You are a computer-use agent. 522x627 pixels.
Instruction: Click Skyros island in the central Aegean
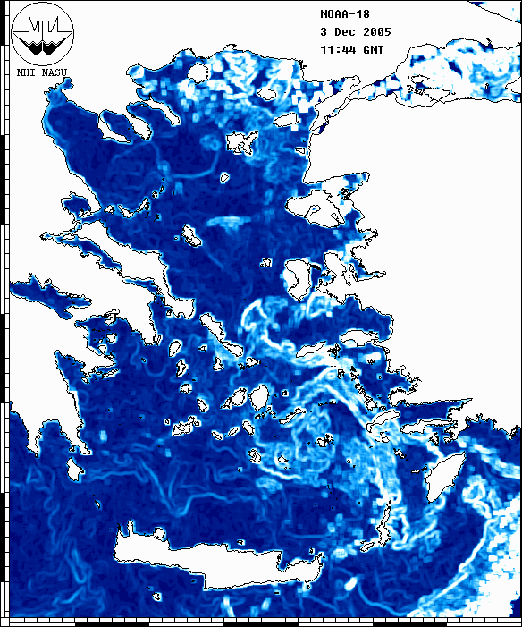click(191, 235)
